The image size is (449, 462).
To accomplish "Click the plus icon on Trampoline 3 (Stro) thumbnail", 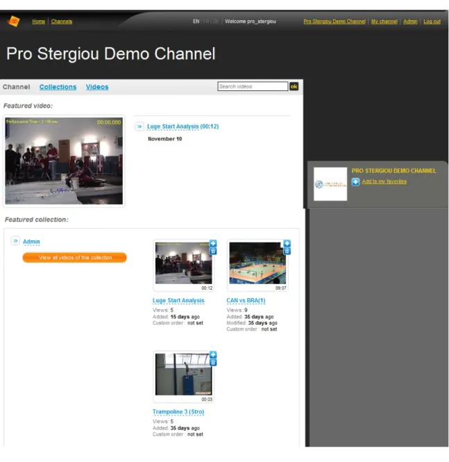I will (x=213, y=355).
